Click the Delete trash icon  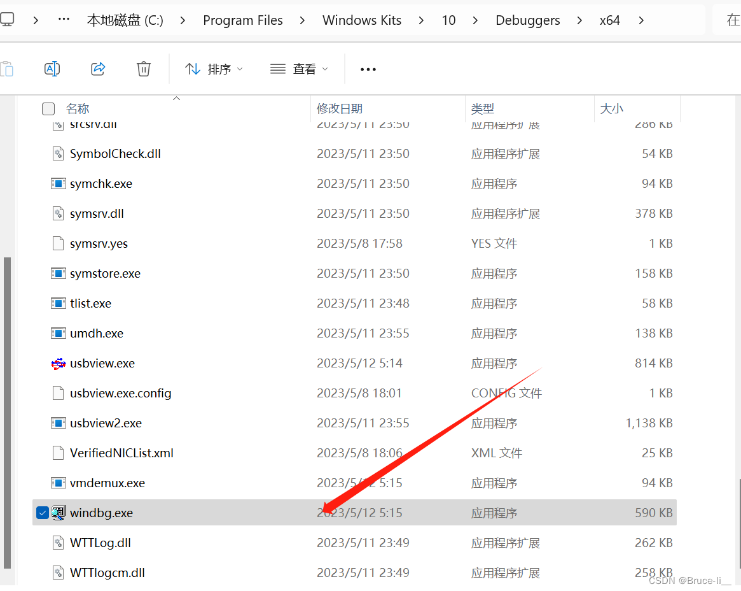tap(144, 69)
